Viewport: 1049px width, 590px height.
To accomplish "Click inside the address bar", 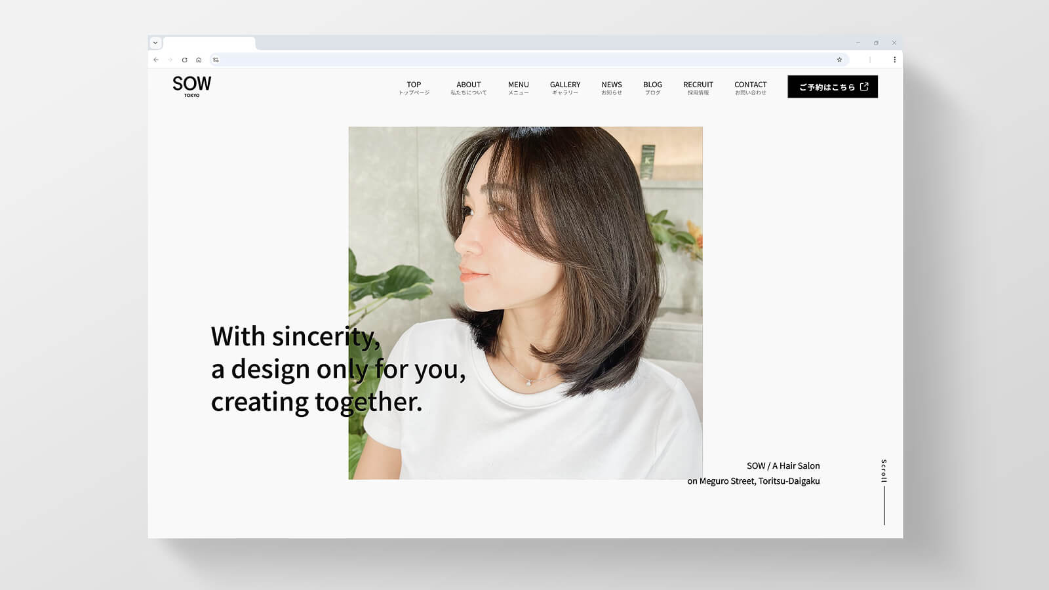I will coord(459,60).
